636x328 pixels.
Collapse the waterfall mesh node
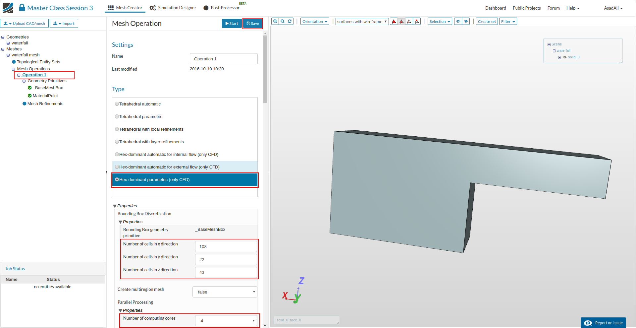coord(8,55)
